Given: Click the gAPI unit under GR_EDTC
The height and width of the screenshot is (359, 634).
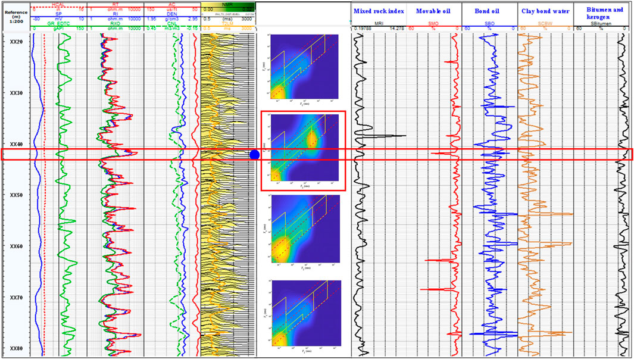Looking at the screenshot, I should point(58,29).
